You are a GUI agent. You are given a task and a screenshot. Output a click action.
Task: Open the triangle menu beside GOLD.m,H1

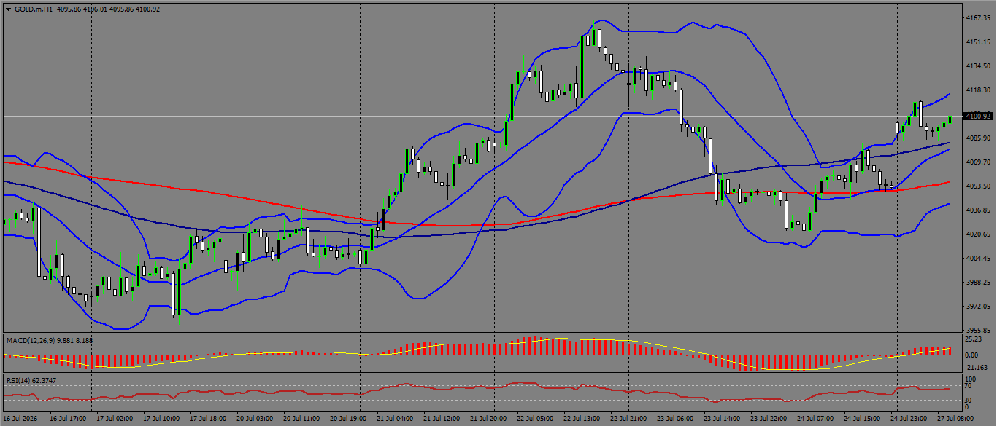click(x=8, y=9)
